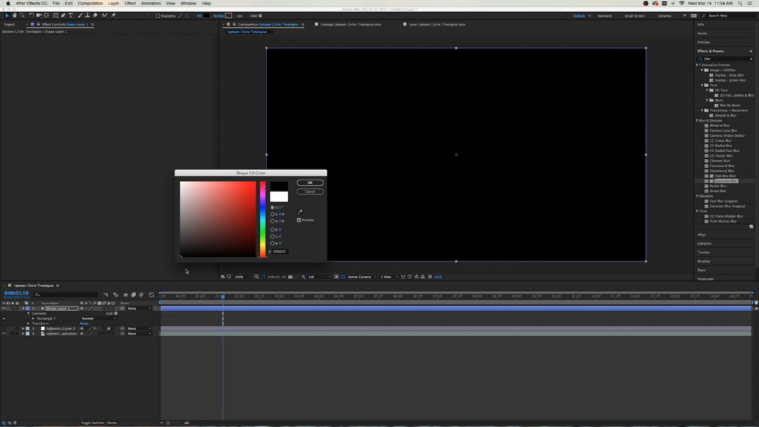The width and height of the screenshot is (759, 427).
Task: Toggle Frame Blending icon in timeline header
Action: click(133, 295)
